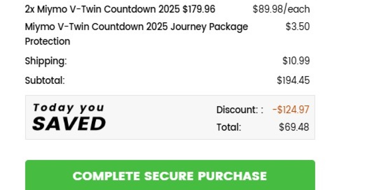Click the $179.96 amount in the first line item
Screen dimensions: 381x190
point(199,9)
